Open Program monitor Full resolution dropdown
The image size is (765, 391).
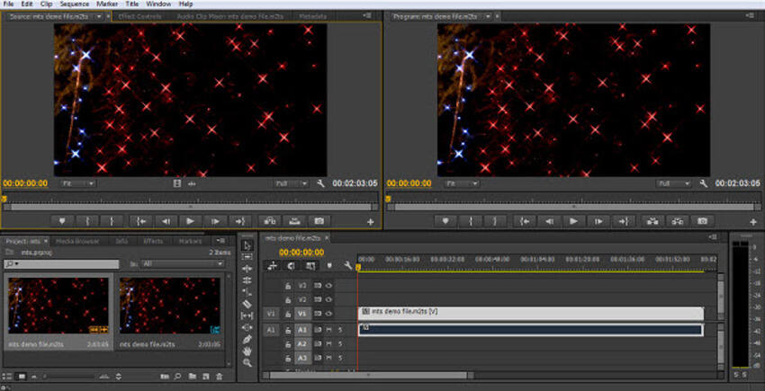[x=674, y=183]
